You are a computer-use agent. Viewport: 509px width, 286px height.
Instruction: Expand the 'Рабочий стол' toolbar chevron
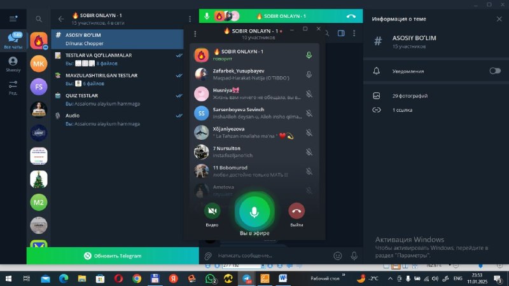click(x=344, y=275)
